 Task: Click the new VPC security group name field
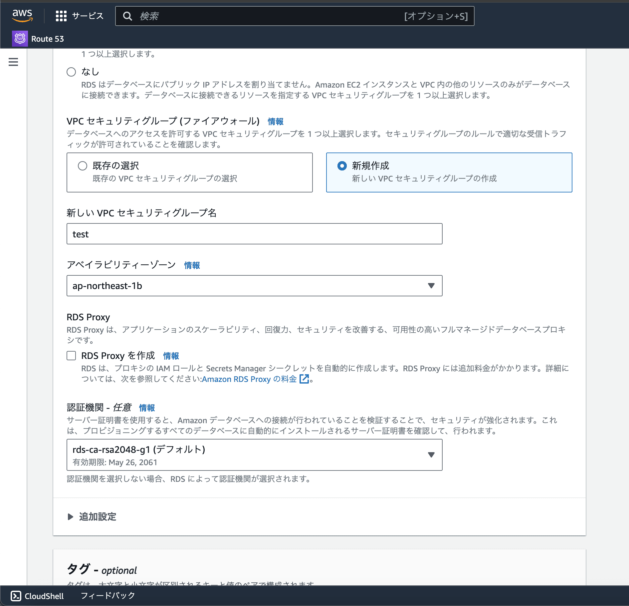(x=255, y=234)
